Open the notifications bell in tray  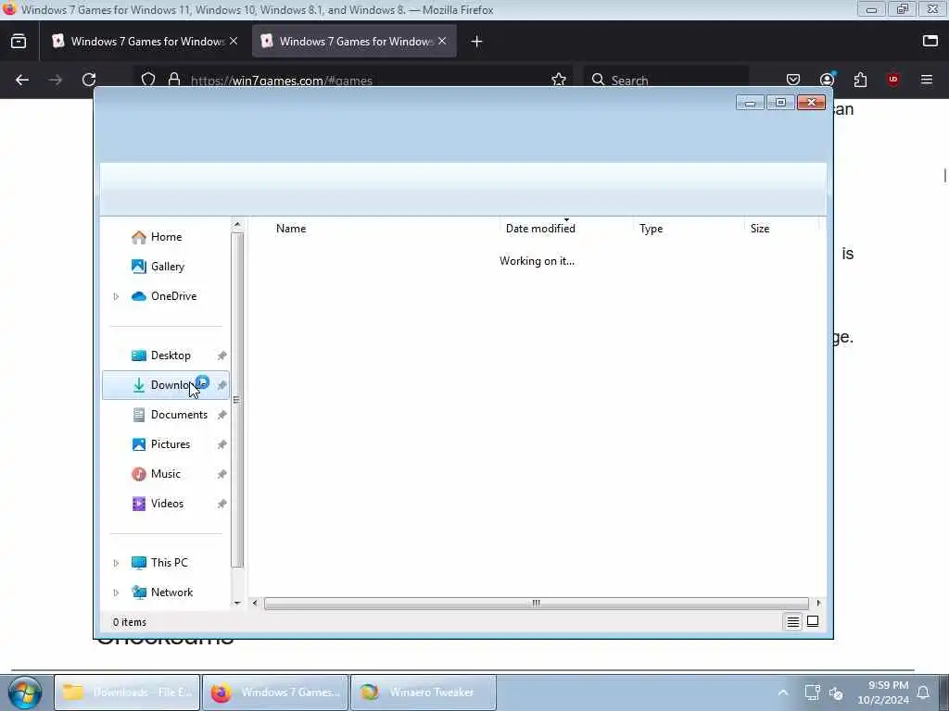tap(923, 692)
